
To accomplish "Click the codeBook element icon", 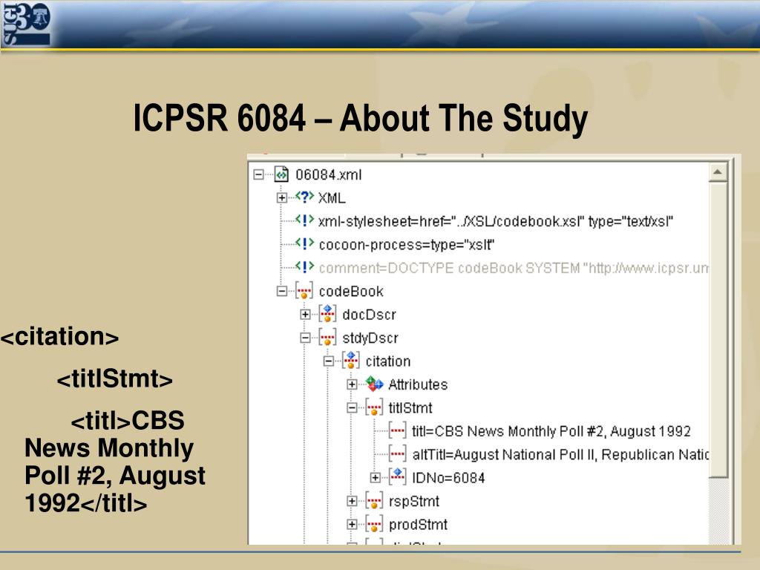I will 304,291.
